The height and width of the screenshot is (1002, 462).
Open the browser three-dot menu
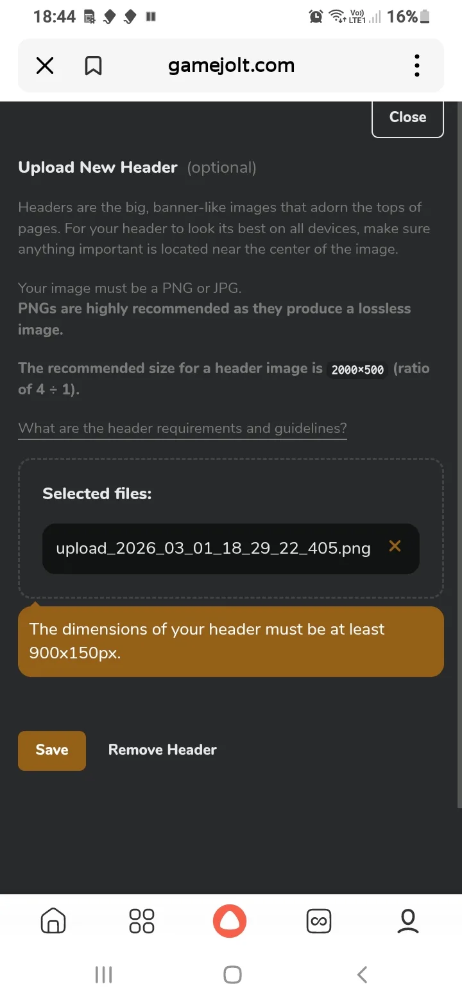click(x=417, y=66)
